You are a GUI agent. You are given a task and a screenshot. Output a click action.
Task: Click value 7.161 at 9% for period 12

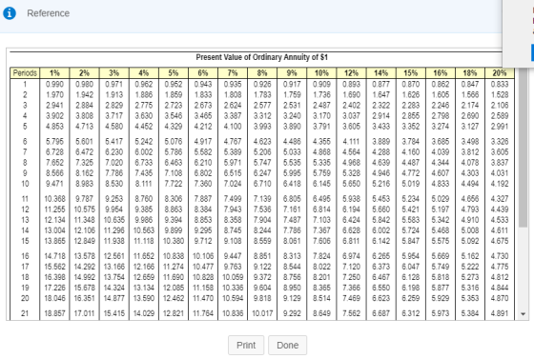[292, 209]
